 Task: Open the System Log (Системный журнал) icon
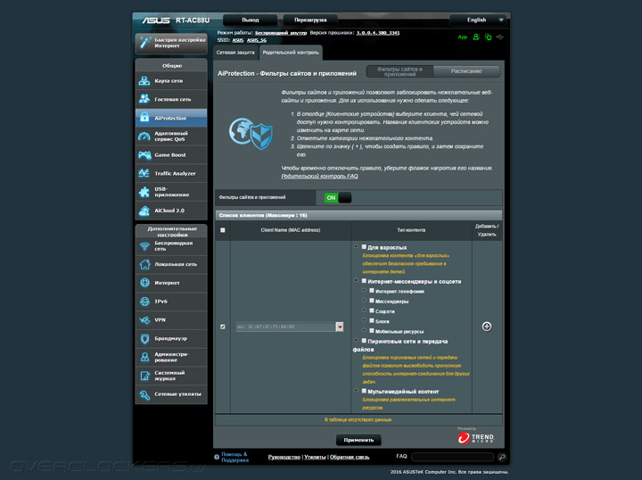144,376
